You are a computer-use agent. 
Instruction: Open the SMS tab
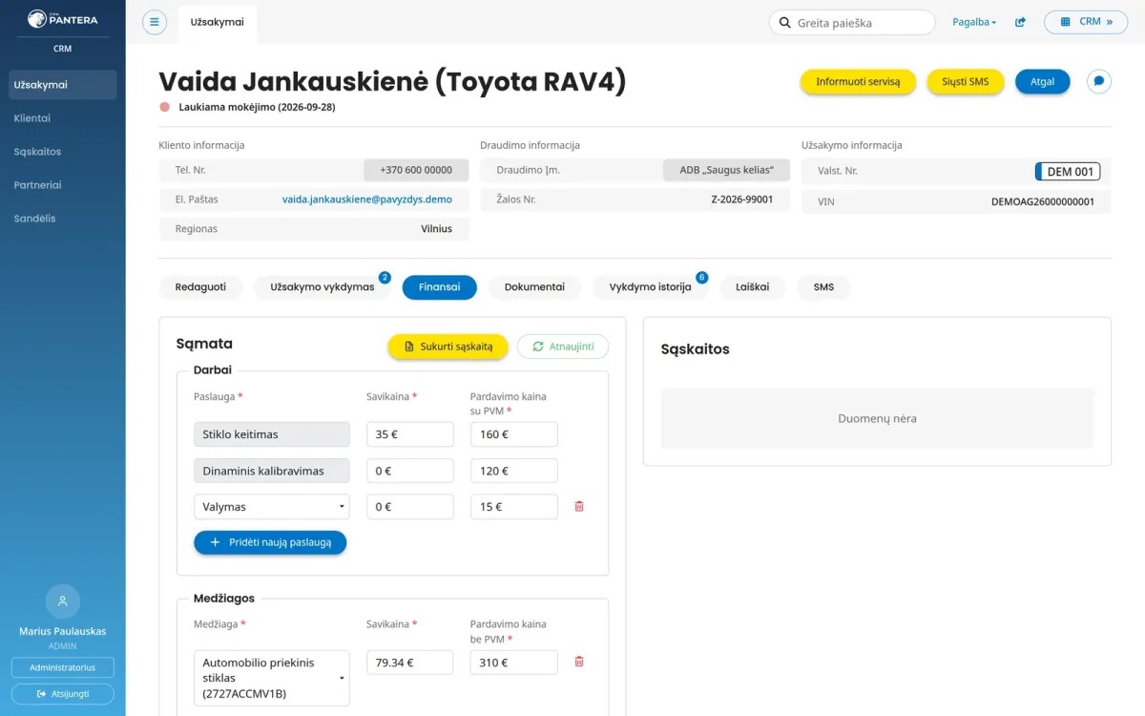(x=823, y=287)
